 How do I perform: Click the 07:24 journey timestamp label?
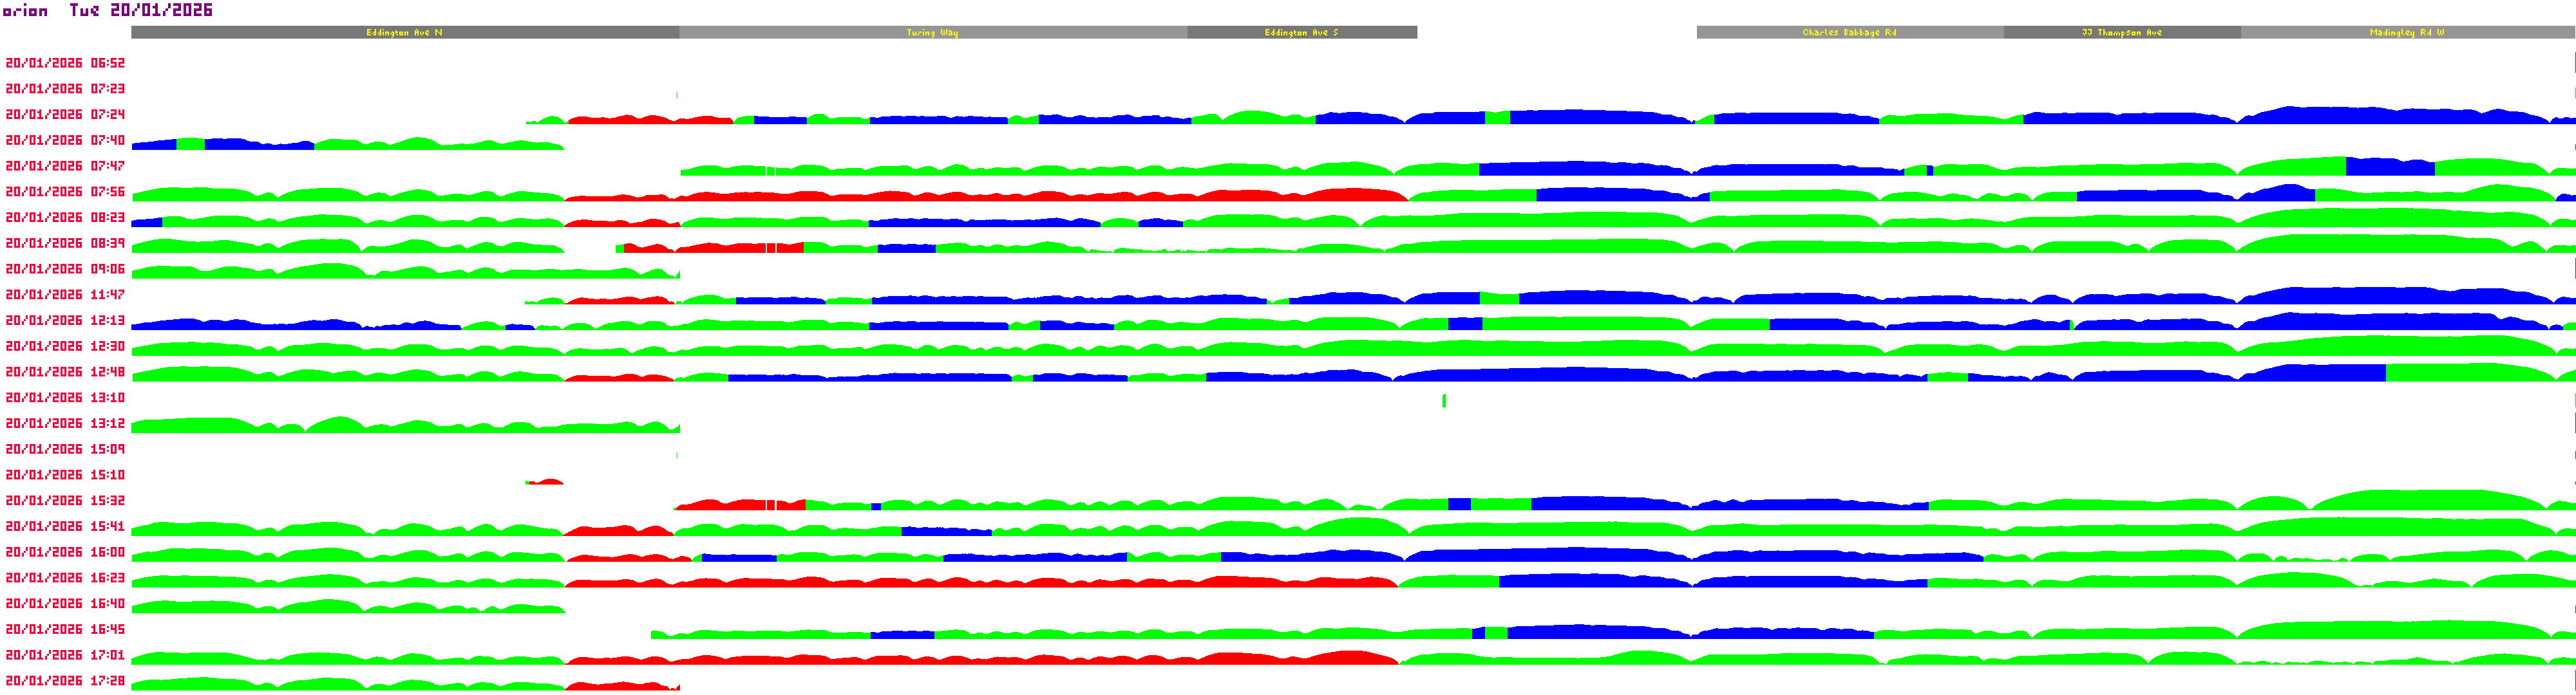[65, 115]
